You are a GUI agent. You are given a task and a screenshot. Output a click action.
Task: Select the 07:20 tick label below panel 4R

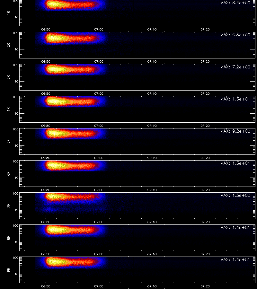[205, 126]
